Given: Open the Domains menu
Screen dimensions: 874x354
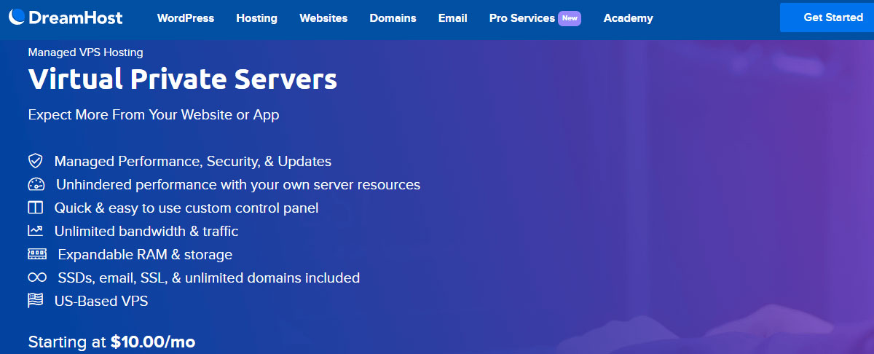Looking at the screenshot, I should pos(393,18).
